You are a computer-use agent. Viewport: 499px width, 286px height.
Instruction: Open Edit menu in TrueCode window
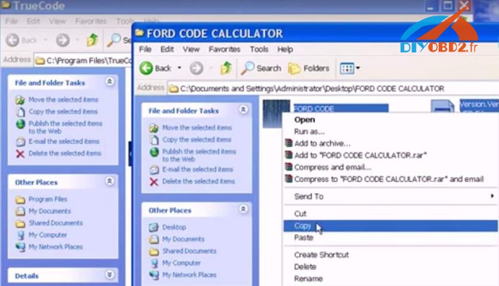click(33, 21)
